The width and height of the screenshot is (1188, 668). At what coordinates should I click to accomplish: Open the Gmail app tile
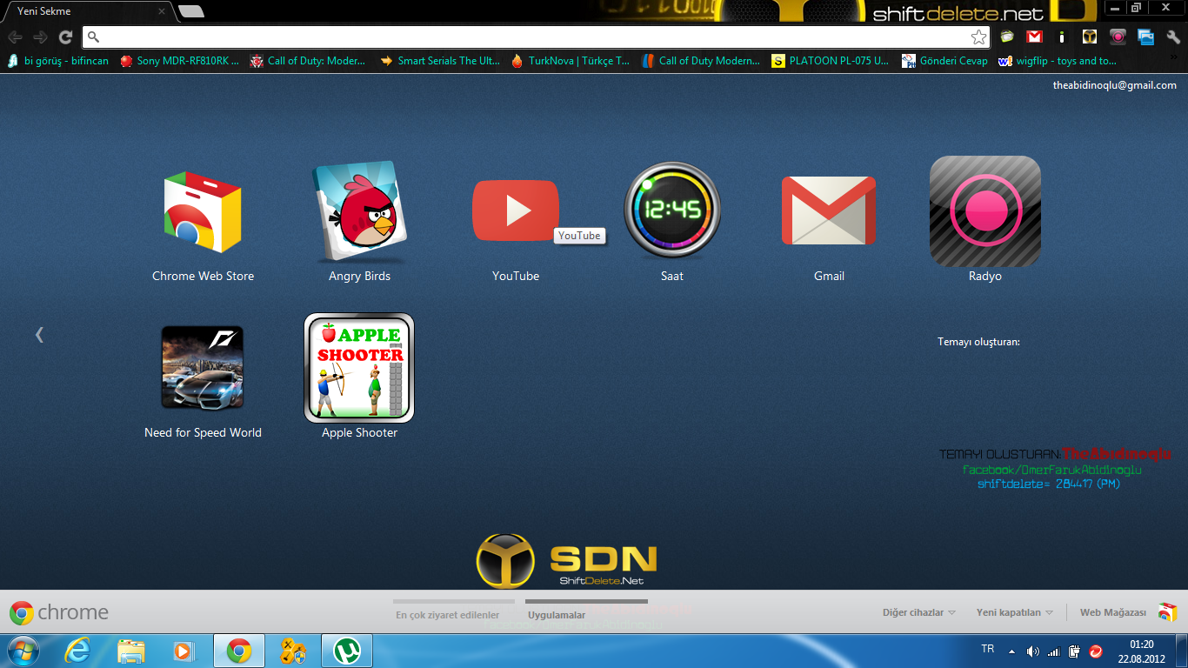pos(829,210)
